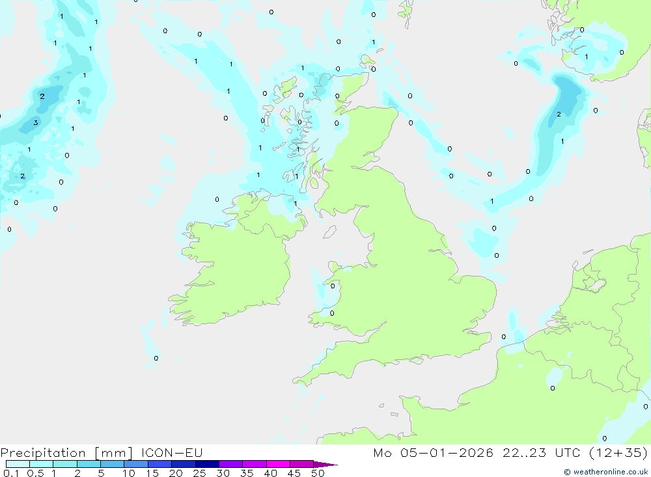Click the 'Mo 05-01-2026' date text

434,452
